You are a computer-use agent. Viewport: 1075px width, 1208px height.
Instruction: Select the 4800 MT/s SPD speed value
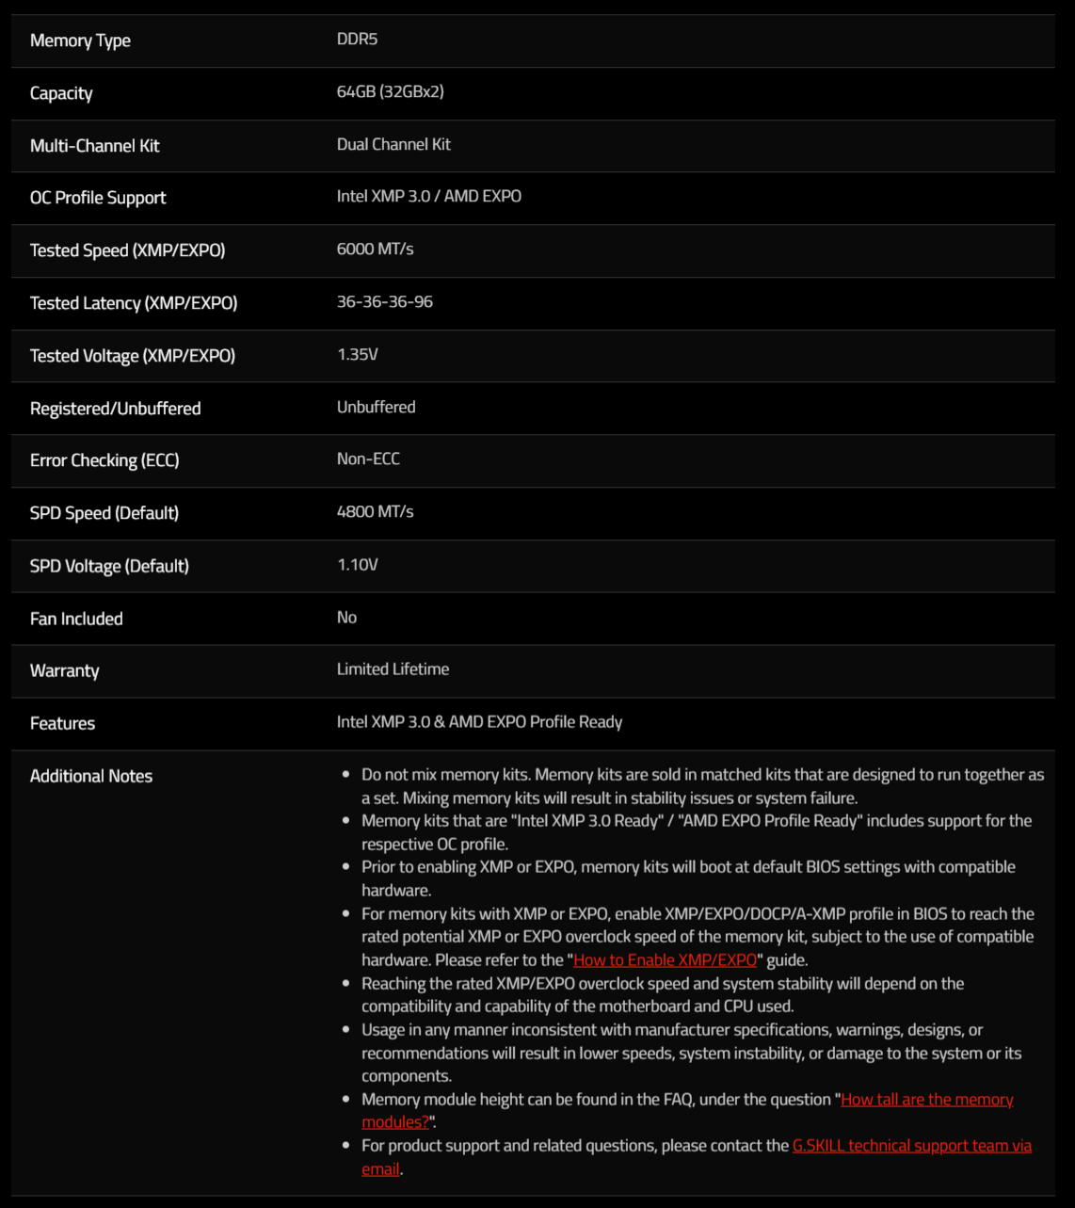(375, 511)
